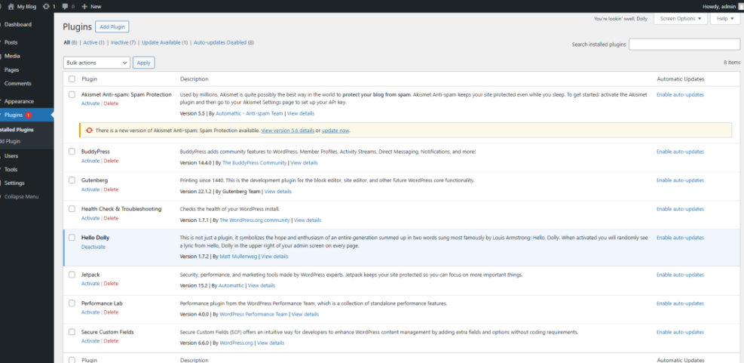Click the Add Plugin button
This screenshot has width=744, height=363.
112,26
